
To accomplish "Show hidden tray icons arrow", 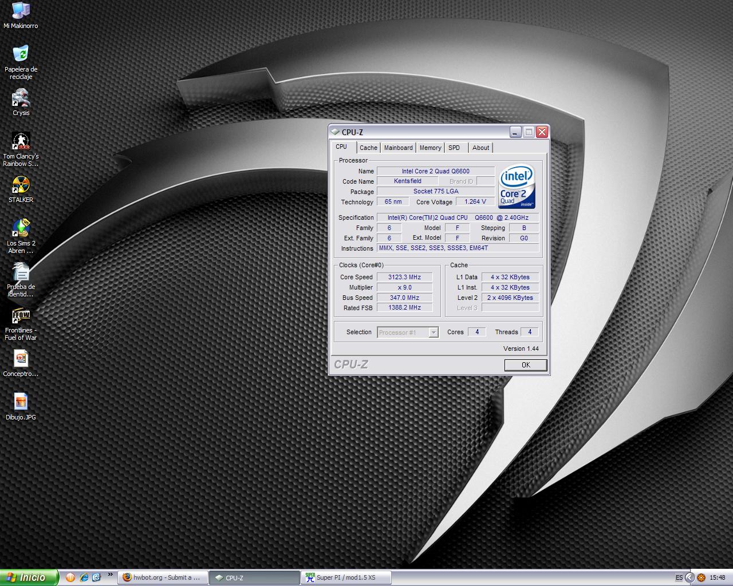I will pos(689,577).
